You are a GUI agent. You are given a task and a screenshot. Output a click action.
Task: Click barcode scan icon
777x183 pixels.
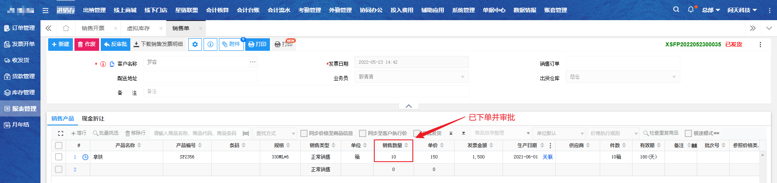[246, 133]
